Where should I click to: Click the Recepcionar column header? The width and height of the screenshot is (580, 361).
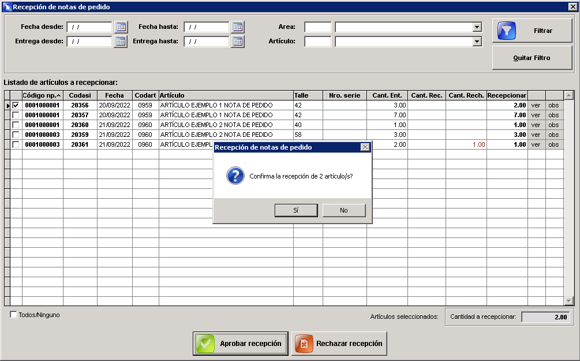[x=507, y=95]
